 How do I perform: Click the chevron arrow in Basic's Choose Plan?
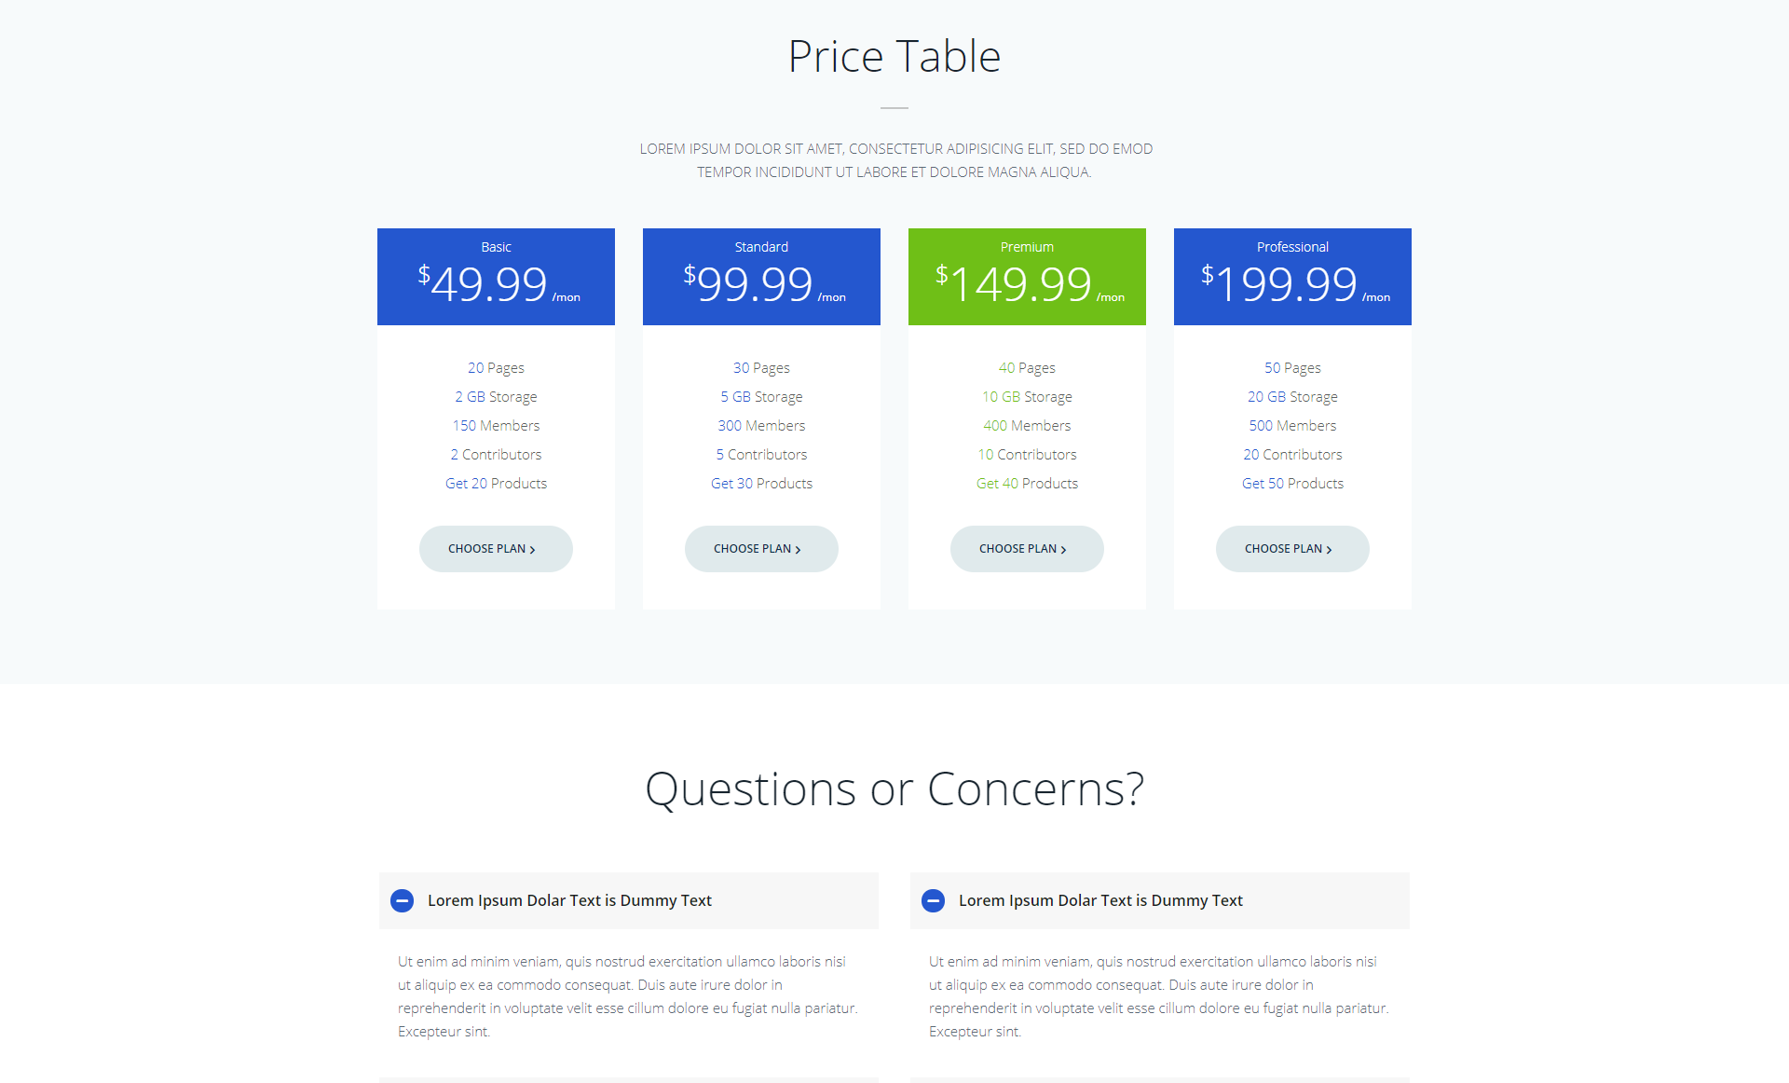click(x=532, y=550)
